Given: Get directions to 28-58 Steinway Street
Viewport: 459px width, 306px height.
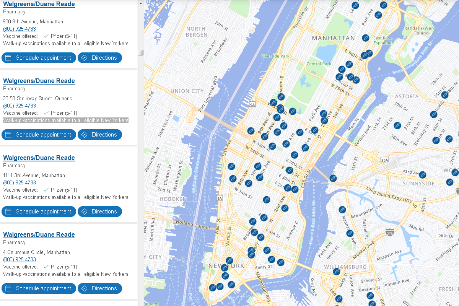Looking at the screenshot, I should click(x=100, y=135).
